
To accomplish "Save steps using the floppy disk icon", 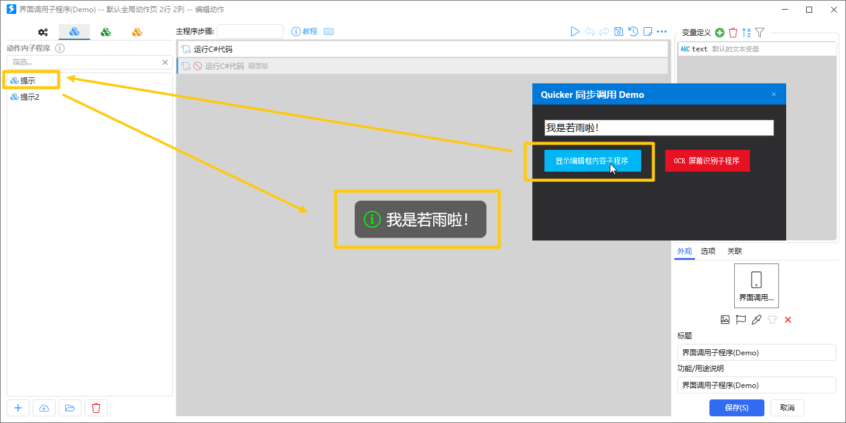I will click(619, 31).
